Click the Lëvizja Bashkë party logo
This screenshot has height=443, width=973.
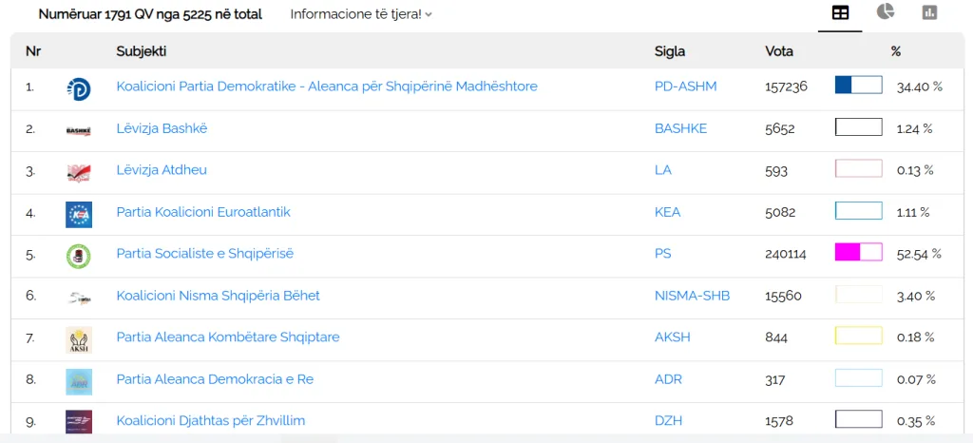tap(79, 130)
